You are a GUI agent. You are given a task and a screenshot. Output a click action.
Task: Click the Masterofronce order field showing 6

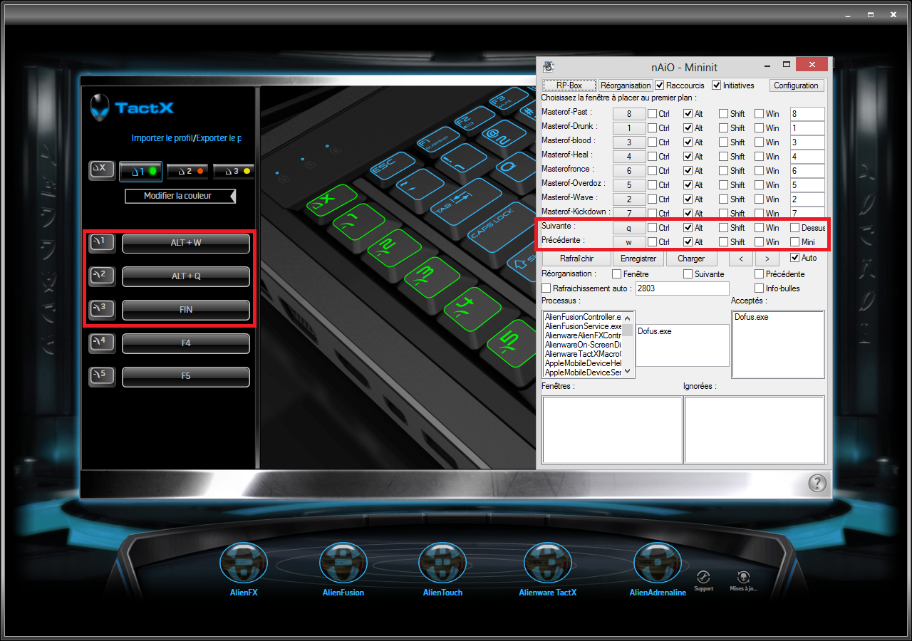coord(807,171)
